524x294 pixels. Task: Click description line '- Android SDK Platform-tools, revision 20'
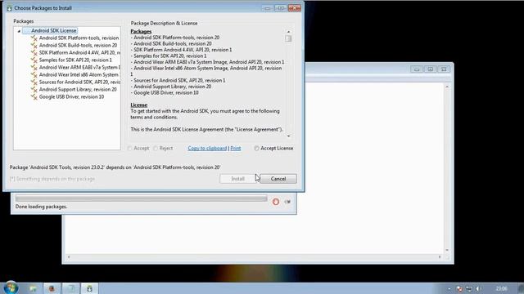(x=175, y=38)
